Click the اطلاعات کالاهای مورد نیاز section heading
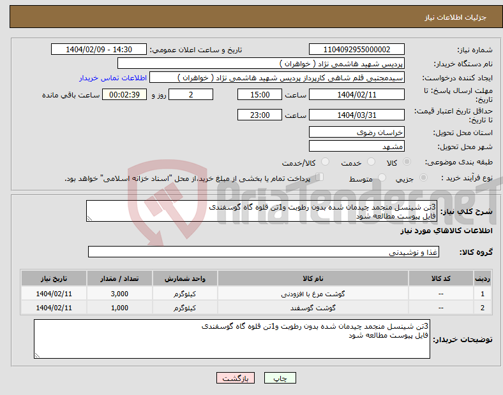Viewport: 503px width, 395px height. pyautogui.click(x=446, y=231)
